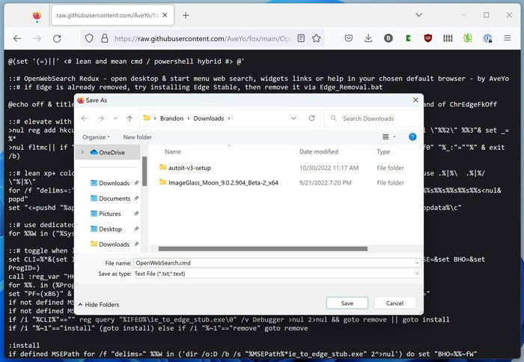Click the Firefox reload page icon

pyautogui.click(x=57, y=38)
